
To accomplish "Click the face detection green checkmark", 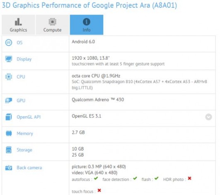I will pos(135,178).
